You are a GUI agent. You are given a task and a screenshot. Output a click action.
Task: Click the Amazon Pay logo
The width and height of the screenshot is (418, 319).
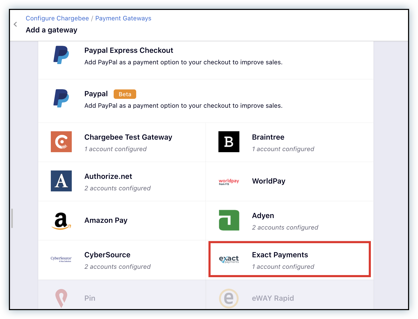pos(61,221)
